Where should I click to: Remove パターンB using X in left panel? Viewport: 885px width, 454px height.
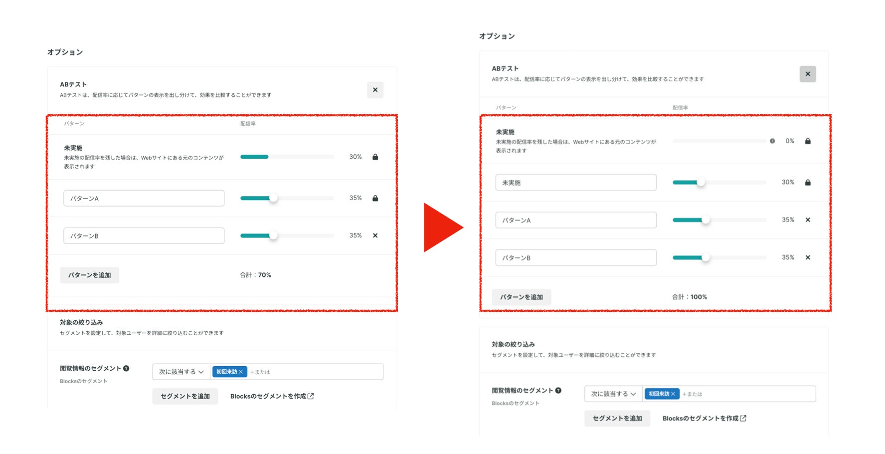click(375, 235)
